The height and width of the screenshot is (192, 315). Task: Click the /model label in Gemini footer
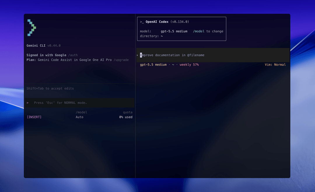[81, 112]
